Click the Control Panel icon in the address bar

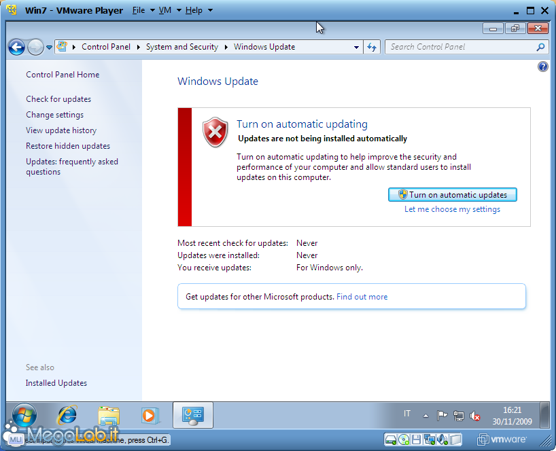[62, 46]
